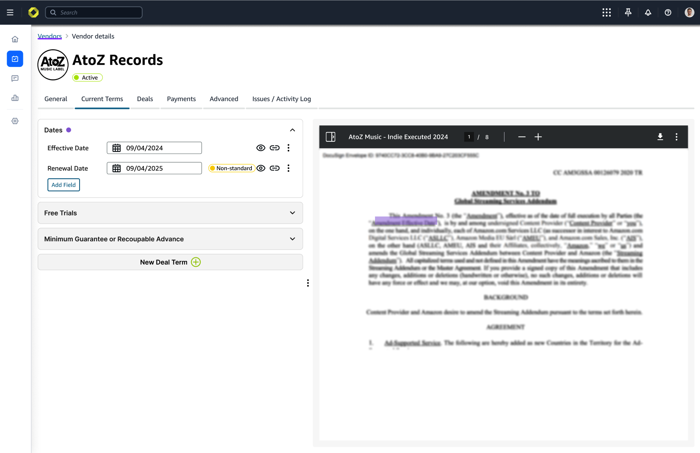The width and height of the screenshot is (700, 453).
Task: Expand the Free Trials section
Action: tap(292, 213)
